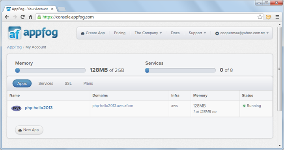Close the AppFog - Your Account tab
Image resolution: width=284 pixels, height=150 pixels.
tap(52, 9)
